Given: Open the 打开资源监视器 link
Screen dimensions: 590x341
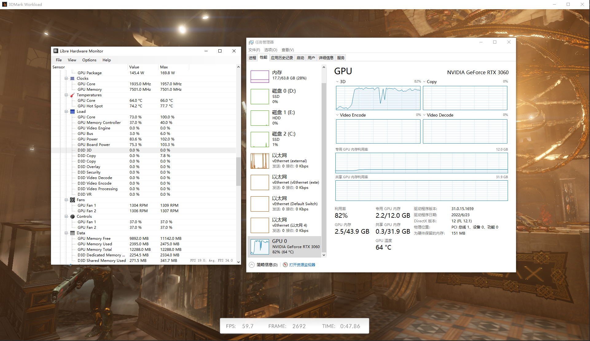Looking at the screenshot, I should (302, 265).
